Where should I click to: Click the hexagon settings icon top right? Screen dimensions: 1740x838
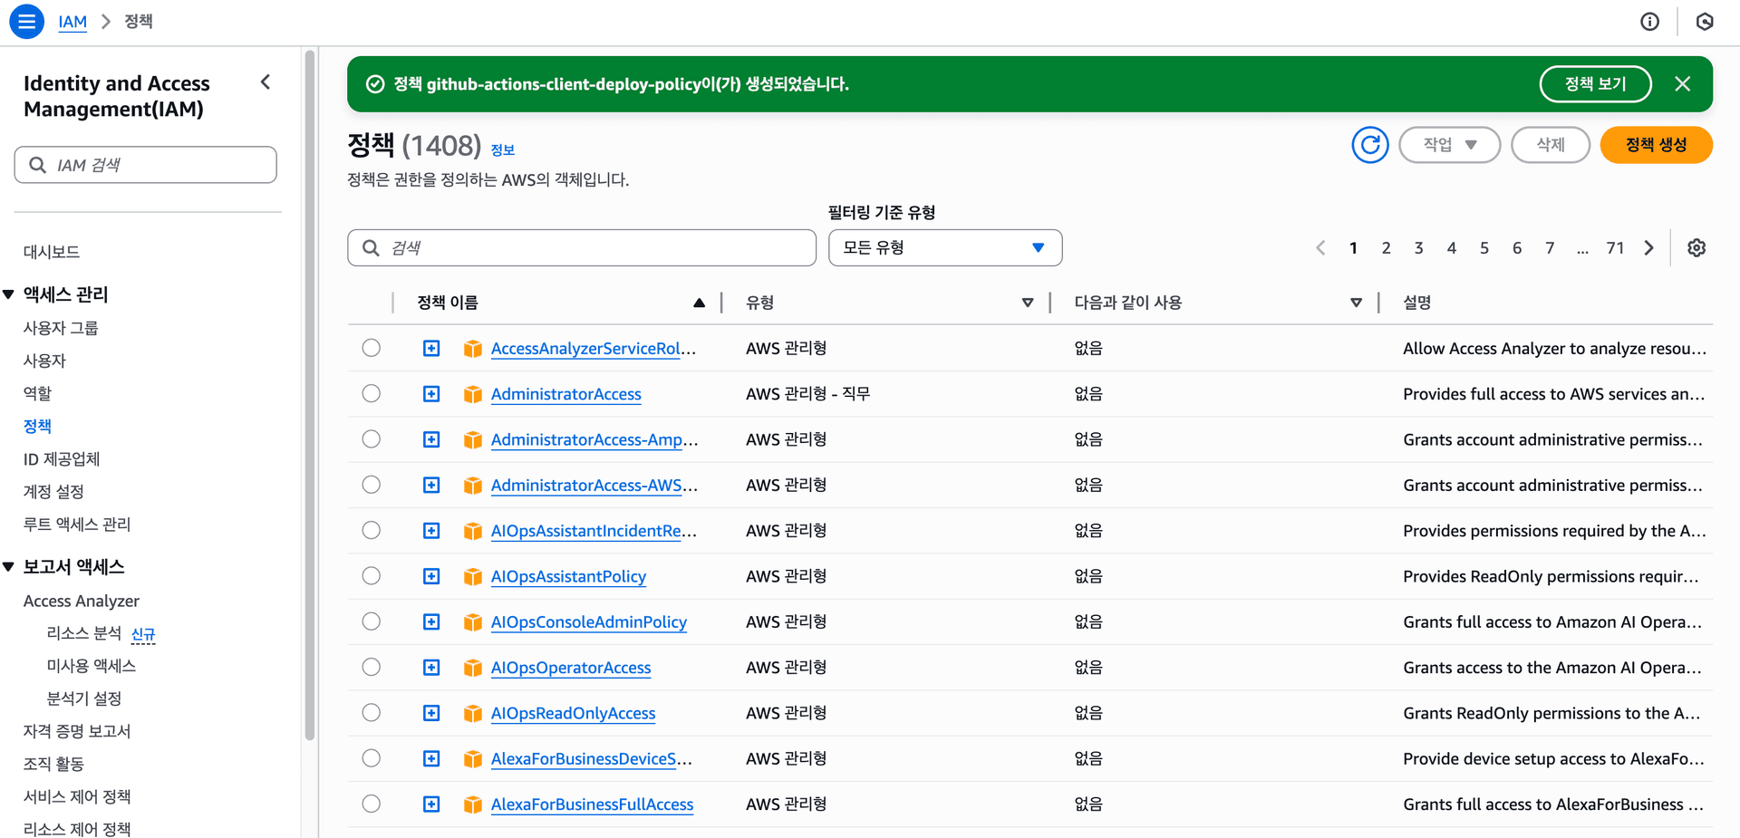point(1704,22)
